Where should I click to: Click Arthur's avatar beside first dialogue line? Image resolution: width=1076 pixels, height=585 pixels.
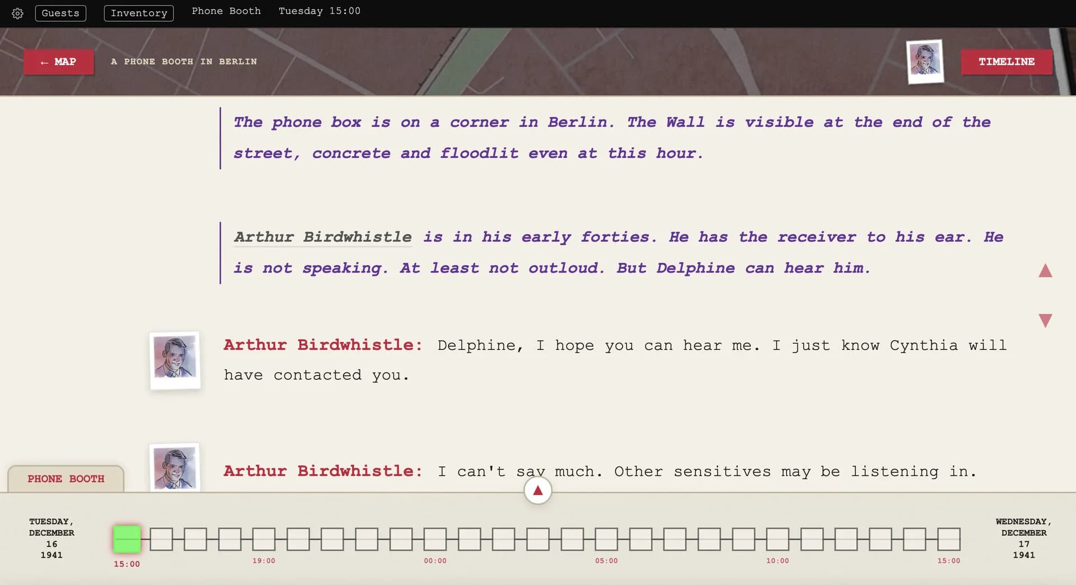[x=175, y=360]
